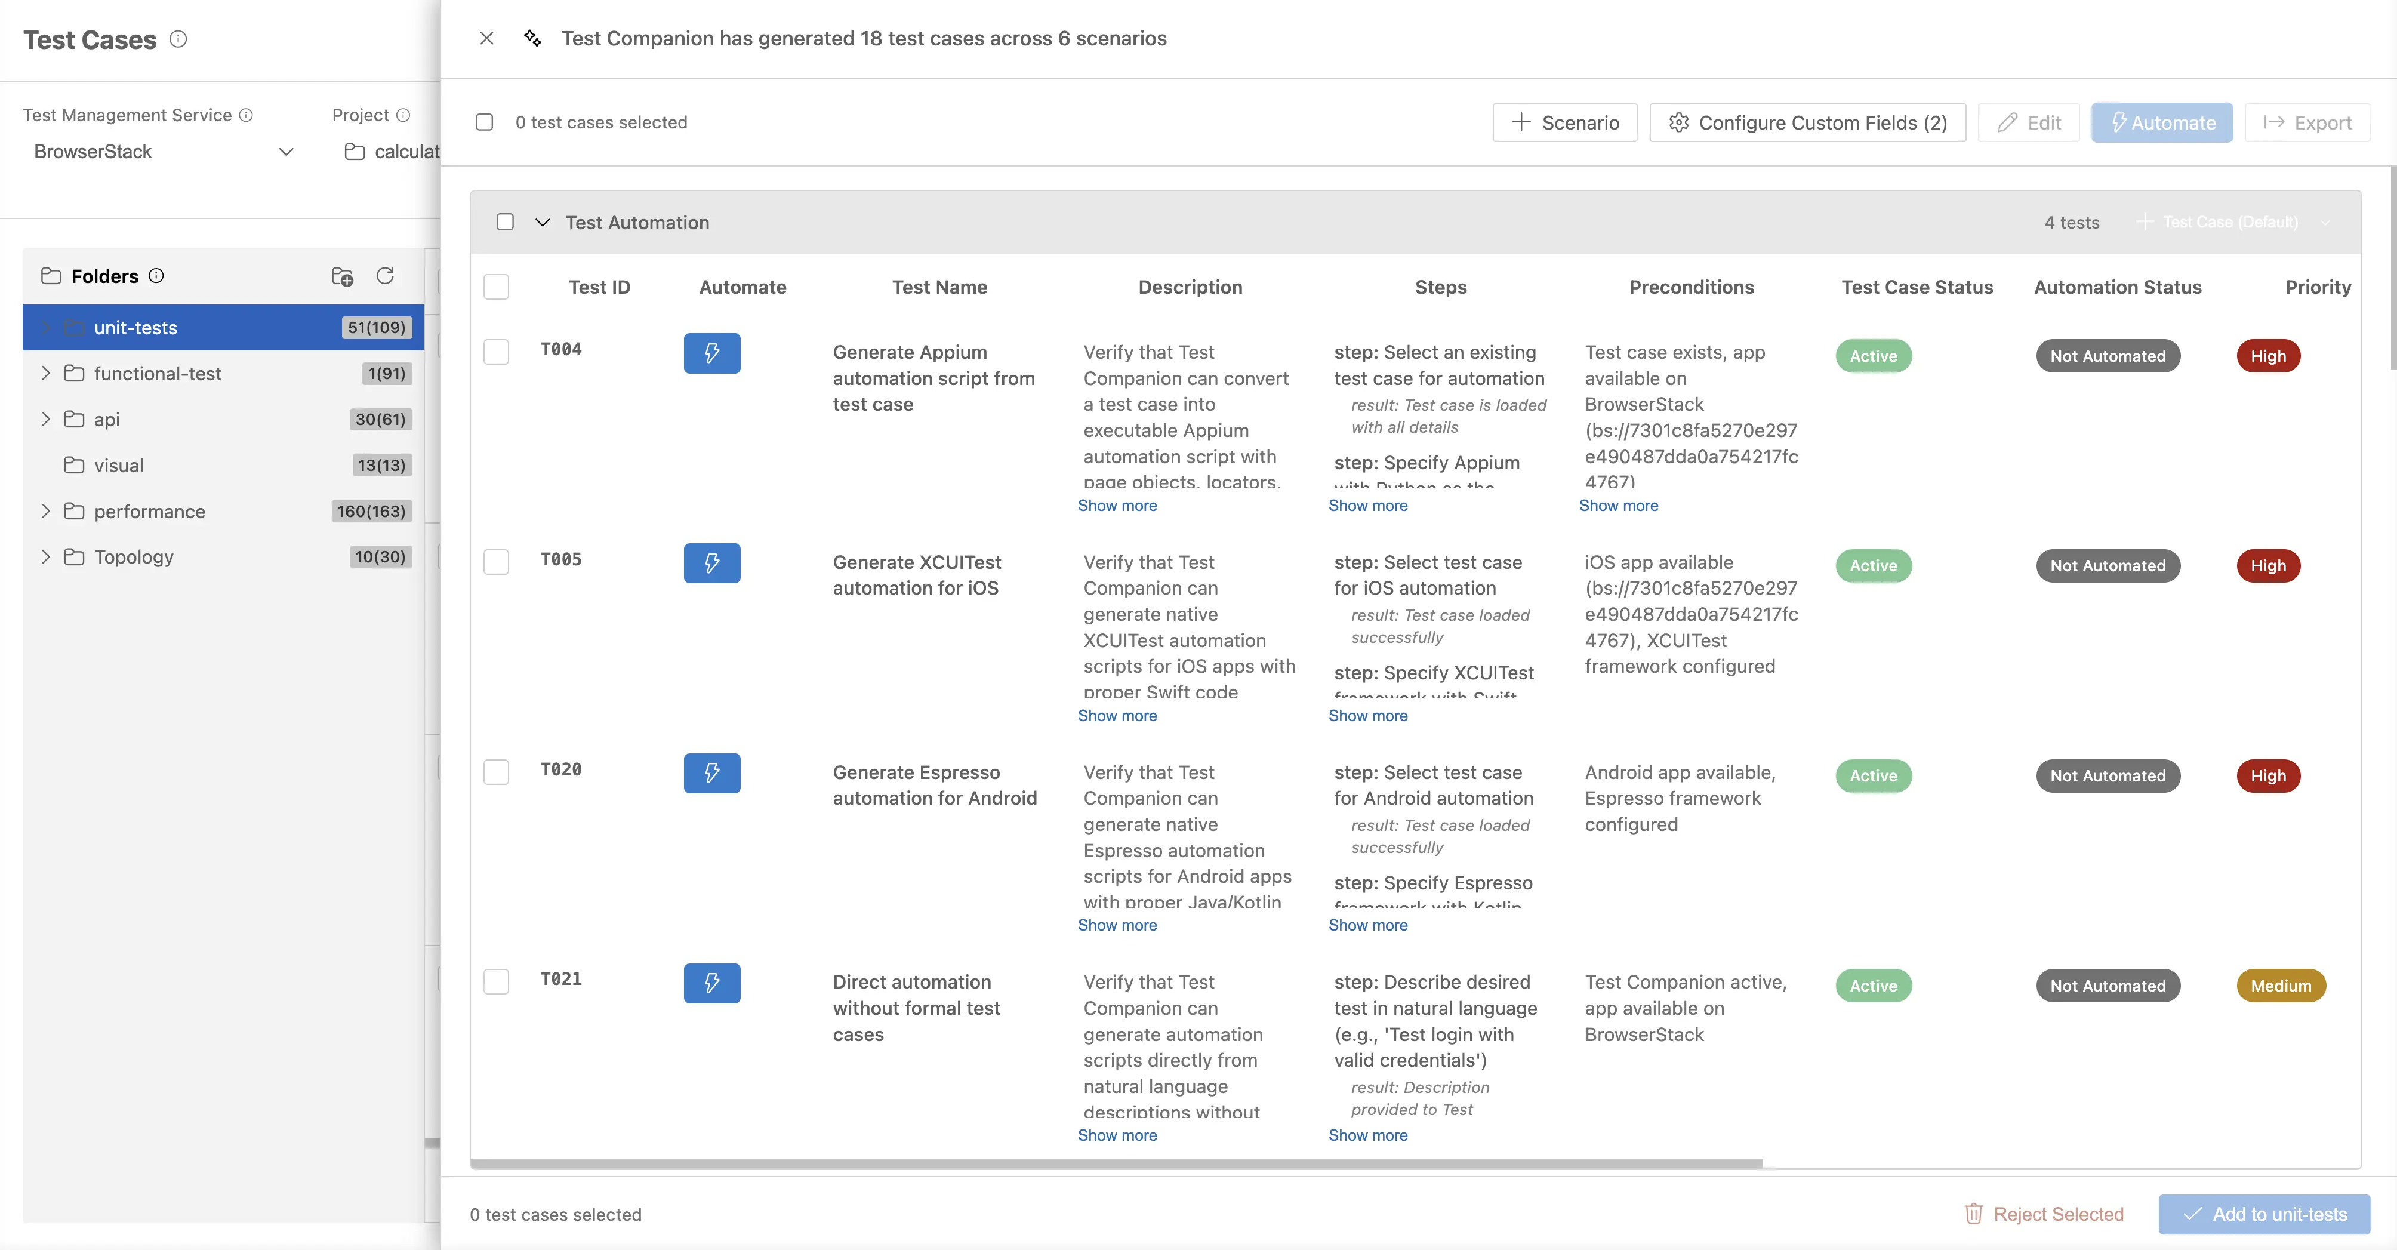Show more of T004 description
The image size is (2397, 1250).
point(1117,506)
